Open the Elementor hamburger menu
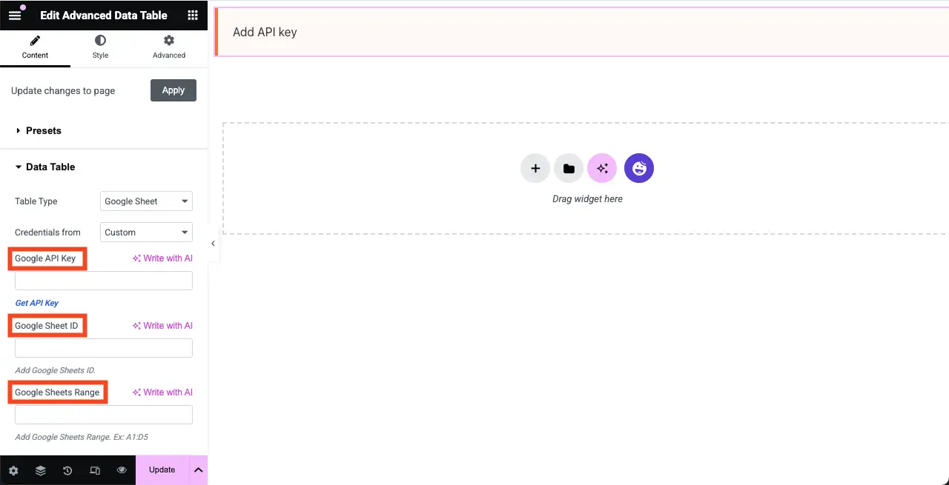This screenshot has width=949, height=485. [15, 15]
